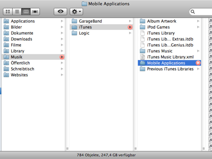Switch to icon view mode

click(x=8, y=12)
